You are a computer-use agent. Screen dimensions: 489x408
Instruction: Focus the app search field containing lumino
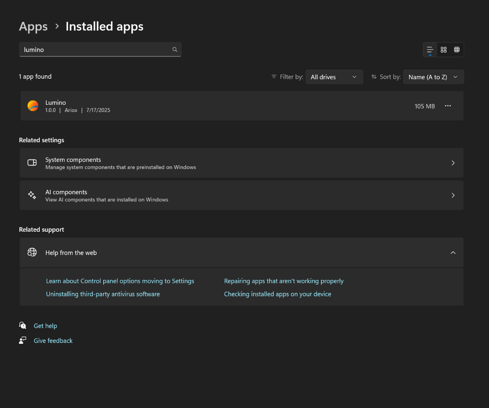100,50
